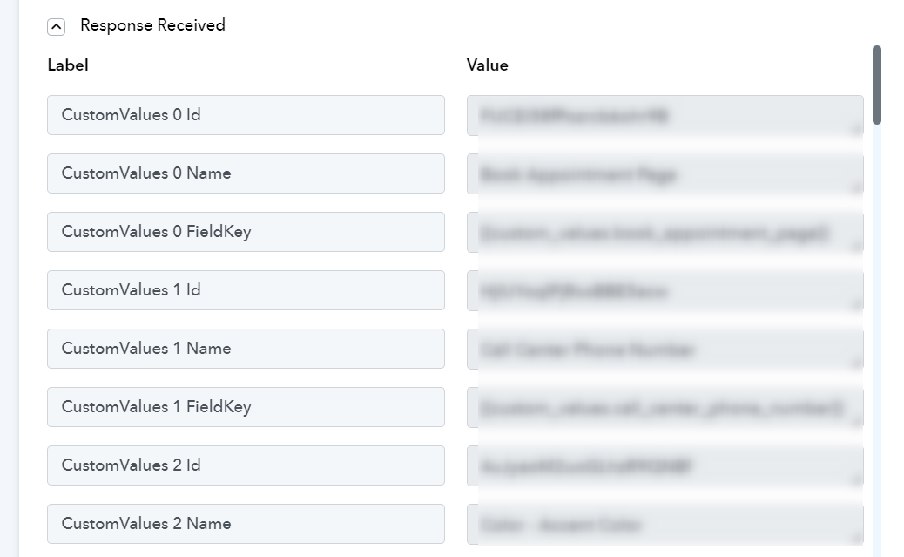The image size is (904, 557).
Task: Select the CustomValues 2 Name label field
Action: [x=246, y=524]
